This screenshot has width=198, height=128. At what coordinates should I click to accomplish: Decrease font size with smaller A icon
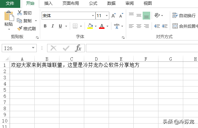(x=121, y=15)
